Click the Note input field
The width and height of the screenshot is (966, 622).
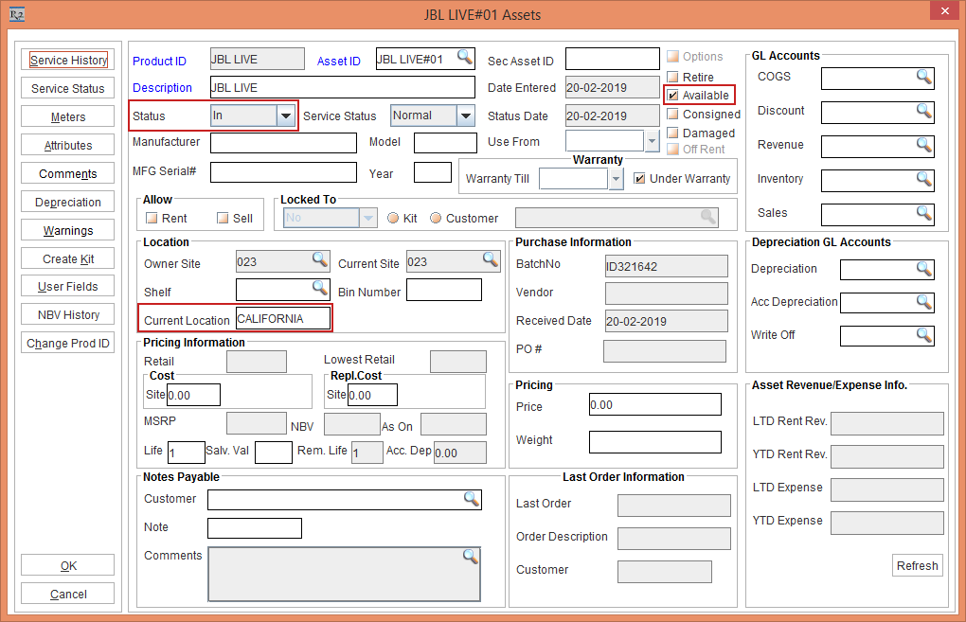coord(255,528)
